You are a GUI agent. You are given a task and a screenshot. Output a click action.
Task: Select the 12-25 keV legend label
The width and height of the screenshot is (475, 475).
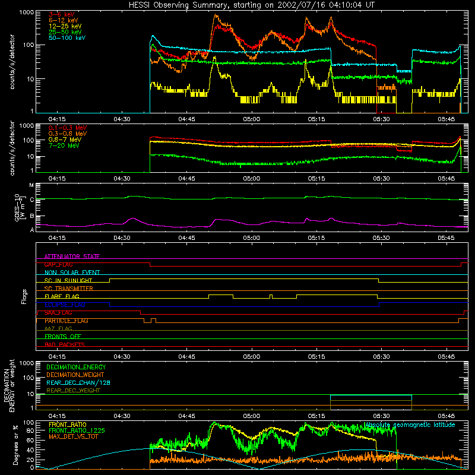pyautogui.click(x=65, y=26)
